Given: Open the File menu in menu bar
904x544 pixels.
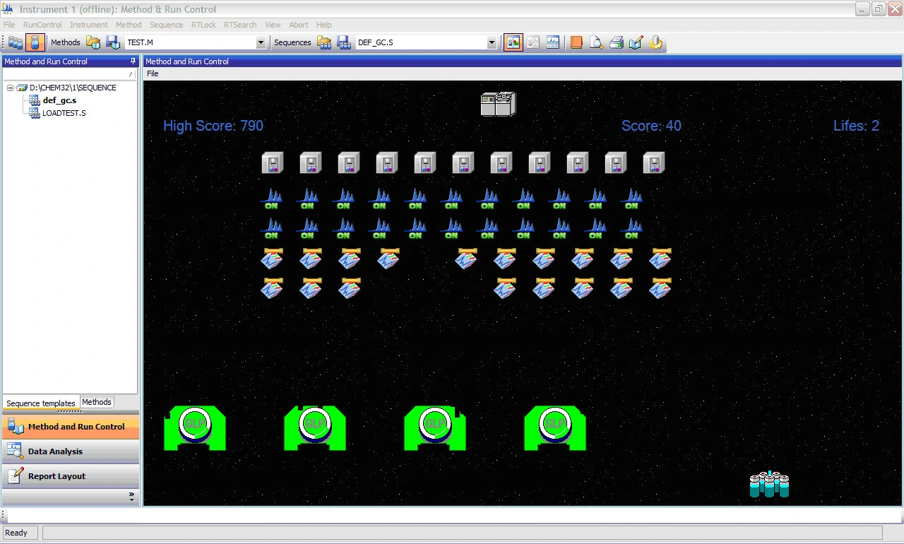Looking at the screenshot, I should 9,25.
